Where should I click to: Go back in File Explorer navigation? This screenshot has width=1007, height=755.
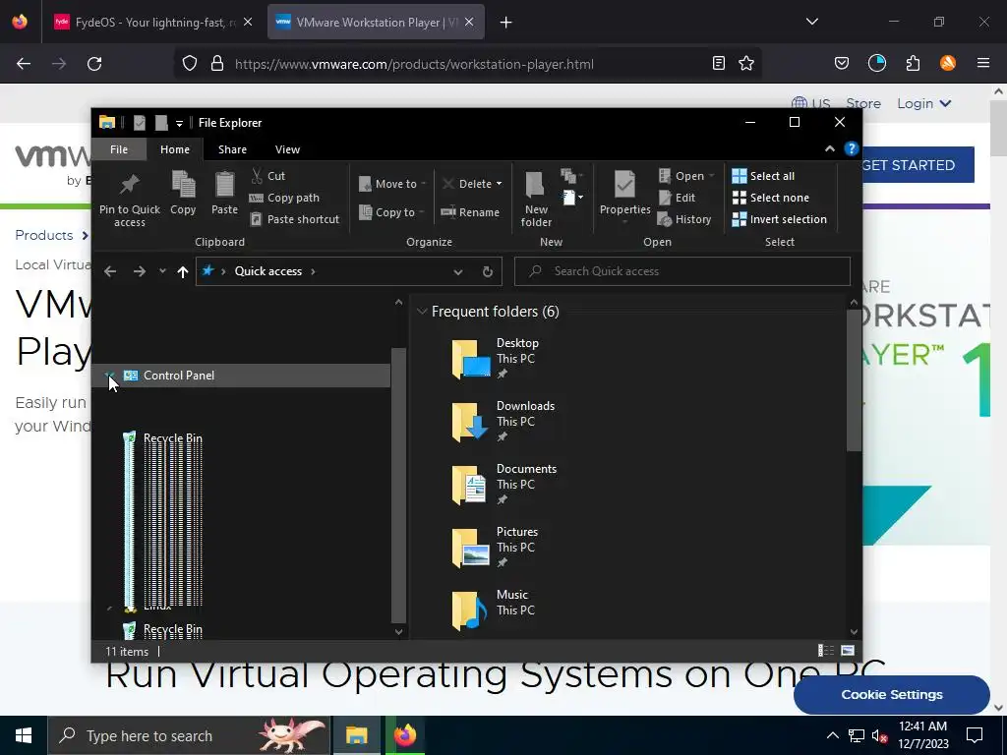click(110, 271)
